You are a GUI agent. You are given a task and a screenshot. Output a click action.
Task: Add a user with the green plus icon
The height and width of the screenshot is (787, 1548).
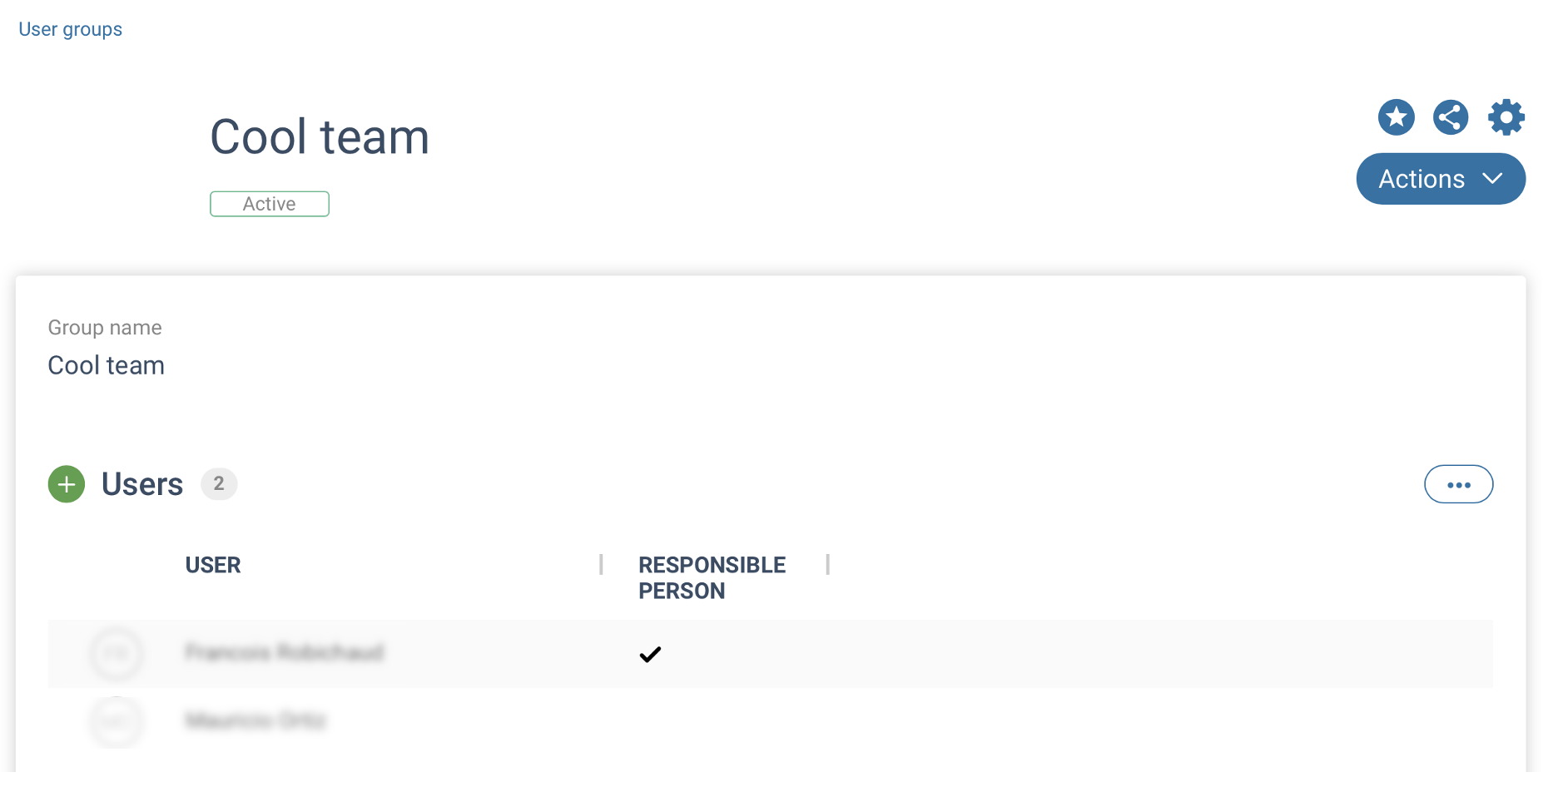[67, 484]
